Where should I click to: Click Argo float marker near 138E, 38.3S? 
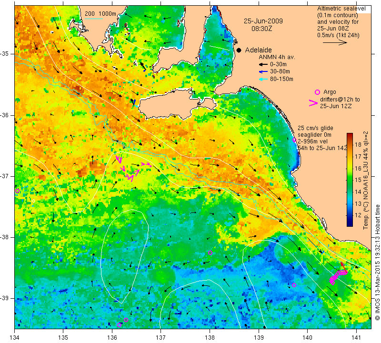click(x=210, y=253)
